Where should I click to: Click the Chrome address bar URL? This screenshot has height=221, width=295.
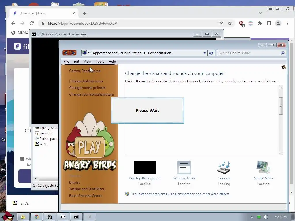tap(82, 23)
